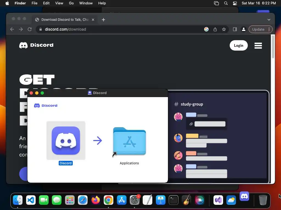Expand Chrome tab search chevron

(269, 20)
